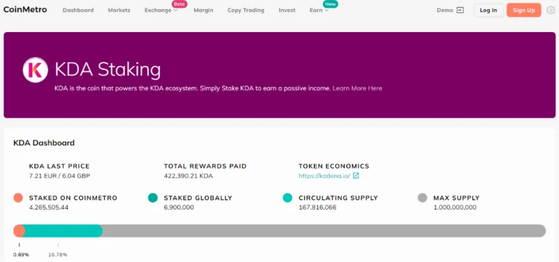This screenshot has width=559, height=262.
Task: Click the 167,816,066 circulating supply value
Action: click(317, 208)
